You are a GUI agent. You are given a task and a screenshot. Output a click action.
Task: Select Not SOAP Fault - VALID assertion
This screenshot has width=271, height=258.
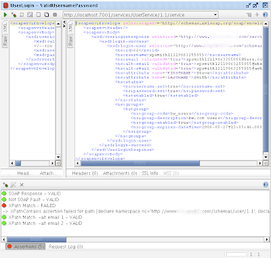(30, 200)
